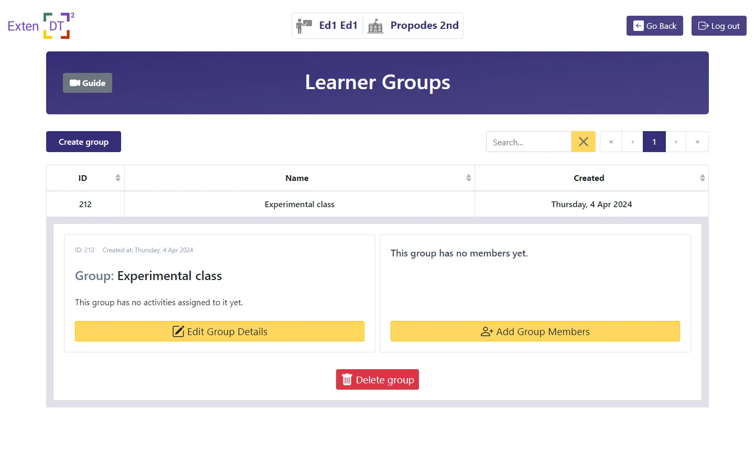755x472 pixels.
Task: Click the trash icon on Delete group
Action: pos(347,379)
